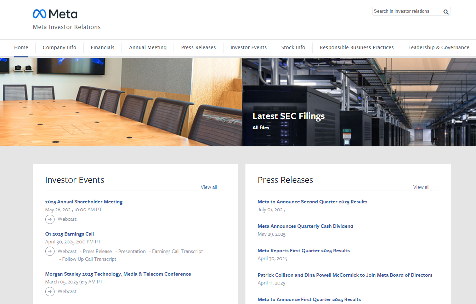The image size is (476, 304).
Task: Click View all under Press Releases
Action: coord(421,187)
